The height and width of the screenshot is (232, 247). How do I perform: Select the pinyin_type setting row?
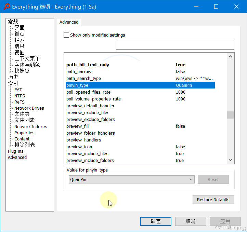pos(140,85)
